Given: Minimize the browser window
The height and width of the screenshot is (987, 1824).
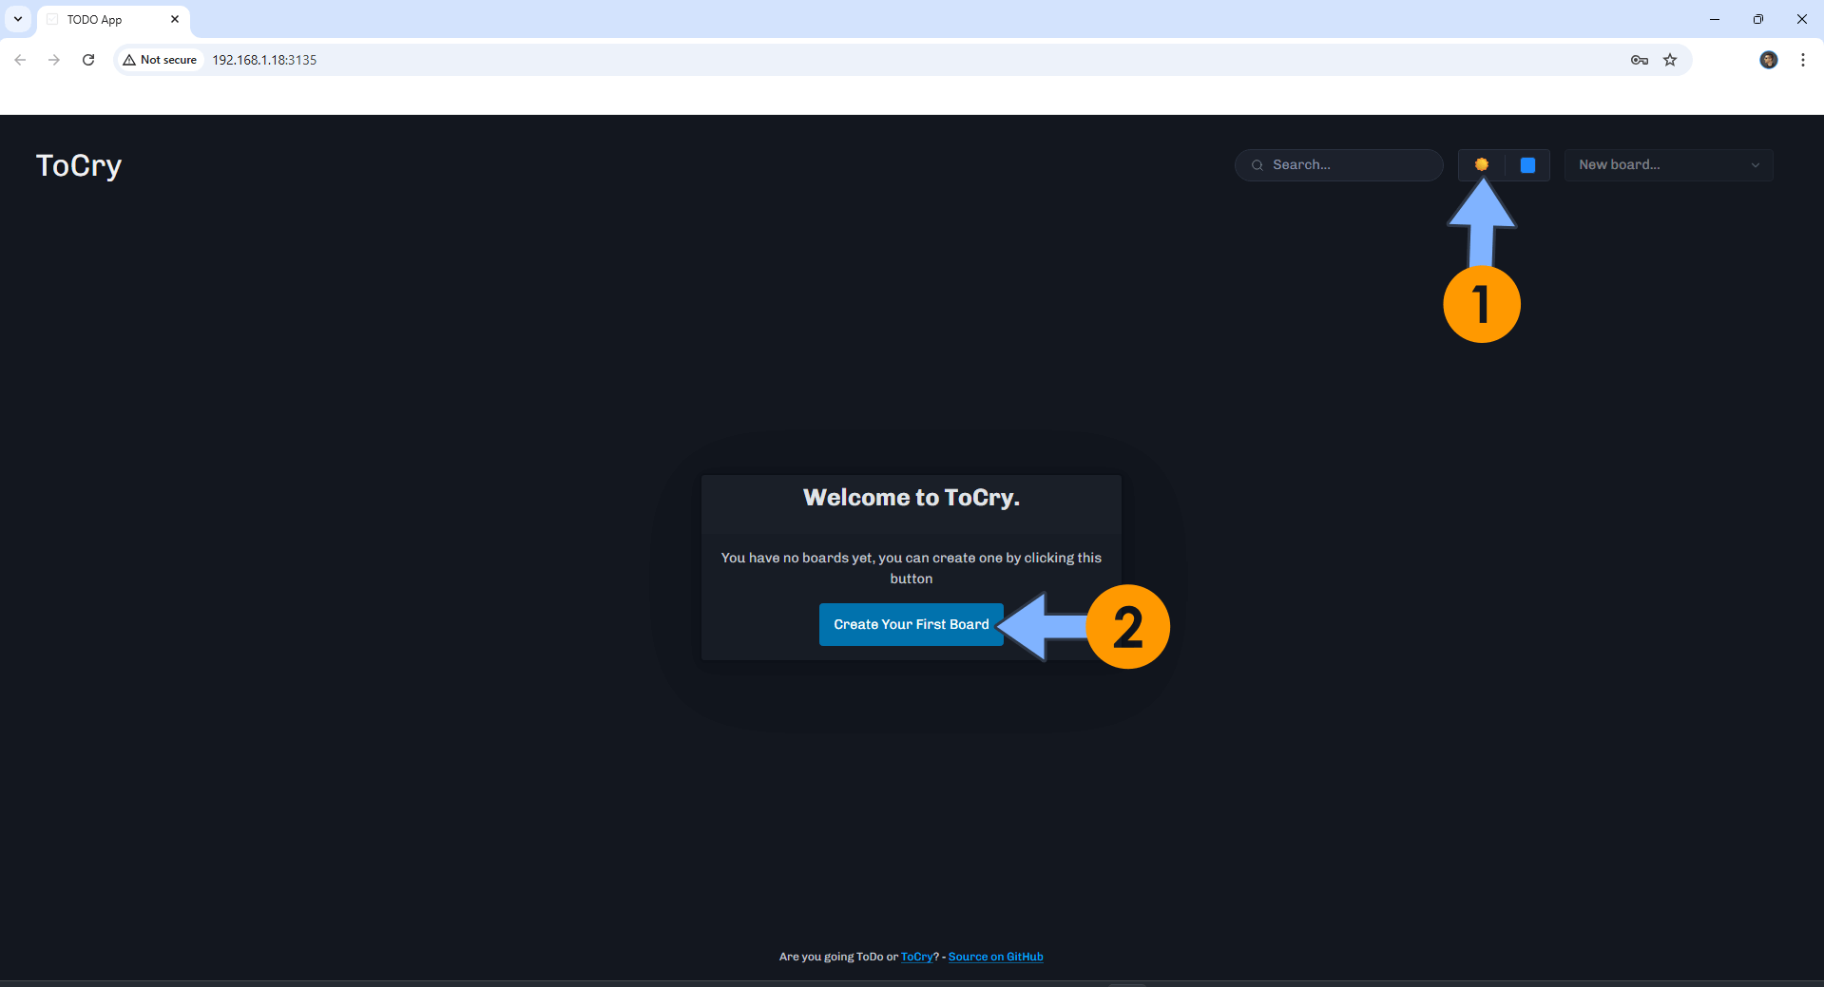Looking at the screenshot, I should (1715, 19).
